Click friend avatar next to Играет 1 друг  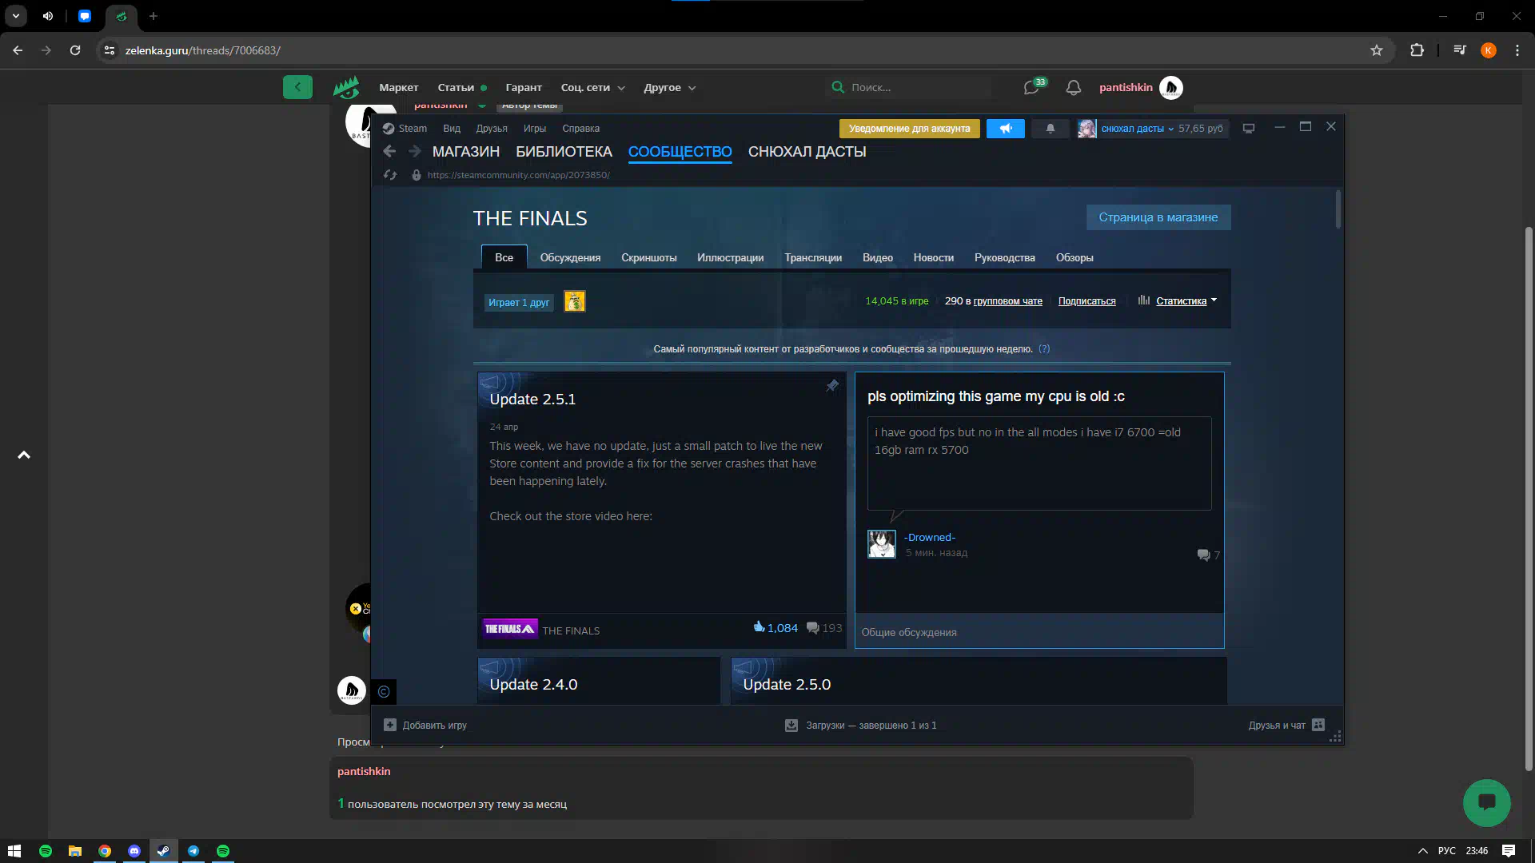pyautogui.click(x=575, y=301)
